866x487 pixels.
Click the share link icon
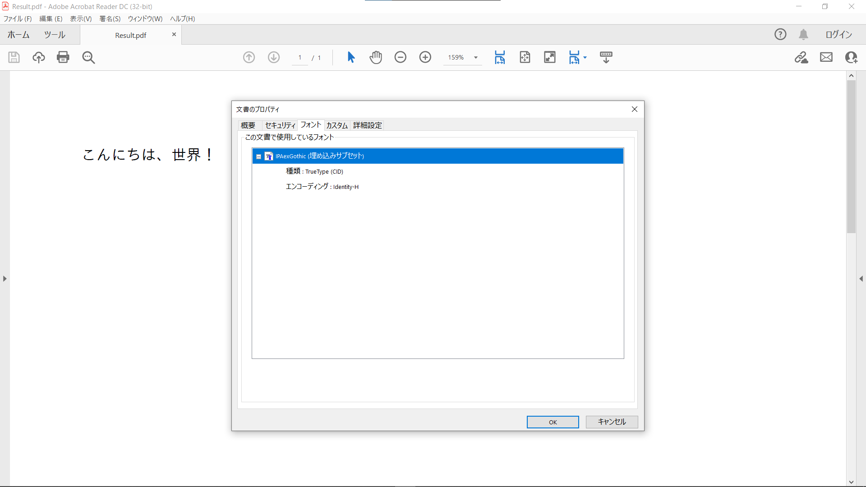tap(802, 57)
